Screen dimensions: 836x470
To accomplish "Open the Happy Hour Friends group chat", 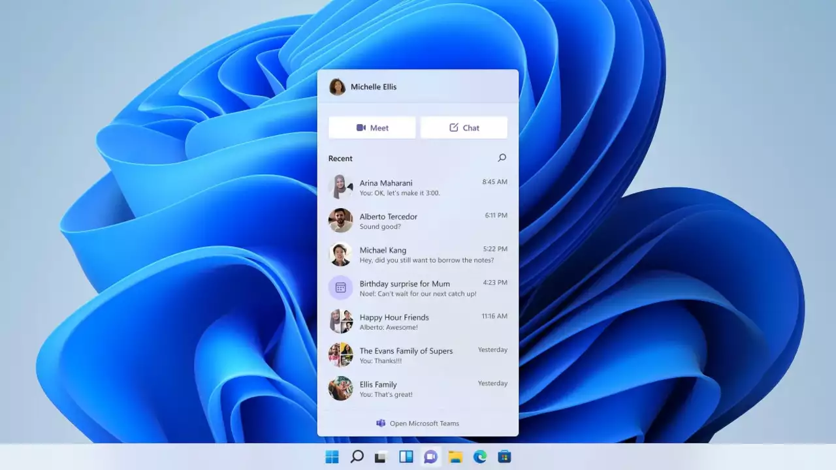I will [418, 322].
